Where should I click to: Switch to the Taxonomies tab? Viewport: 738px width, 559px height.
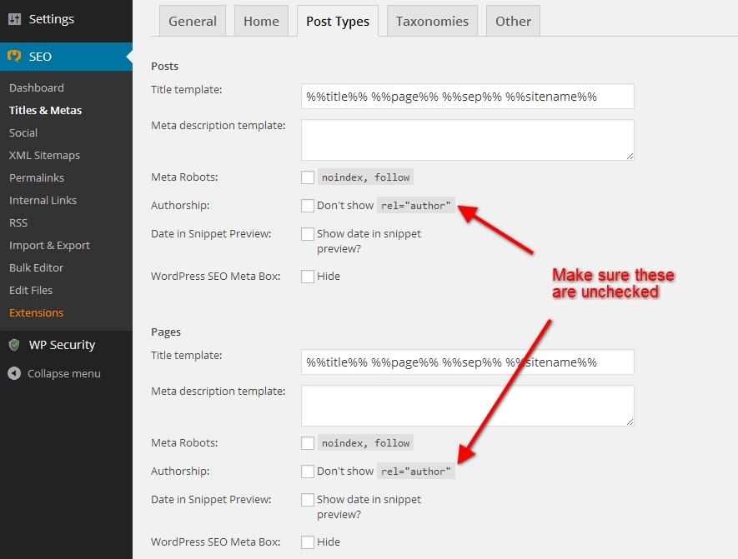431,21
